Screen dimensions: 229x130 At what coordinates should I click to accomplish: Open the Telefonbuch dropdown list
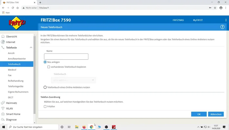73,80
